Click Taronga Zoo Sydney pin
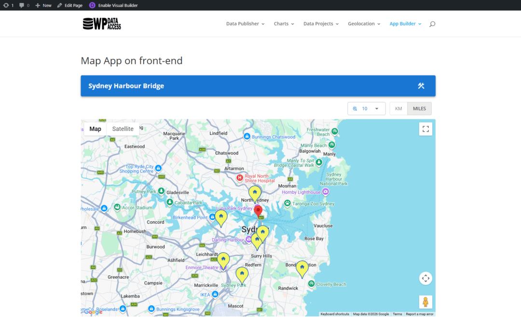Viewport: 521px width, 326px height. (x=288, y=203)
